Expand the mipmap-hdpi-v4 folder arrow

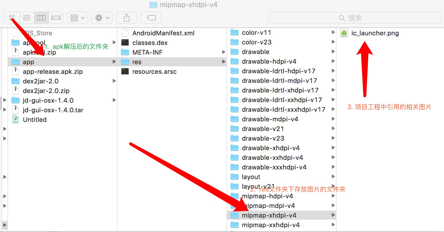point(333,196)
